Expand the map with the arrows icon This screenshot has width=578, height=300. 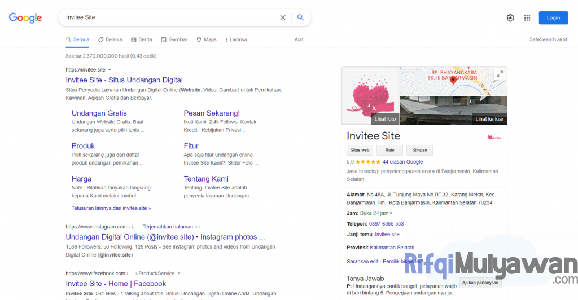point(500,74)
